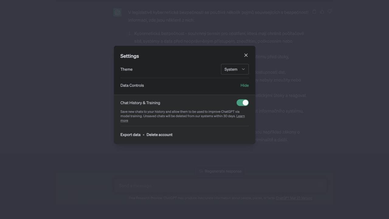
Task: Give the response a thumbs up
Action: click(322, 12)
